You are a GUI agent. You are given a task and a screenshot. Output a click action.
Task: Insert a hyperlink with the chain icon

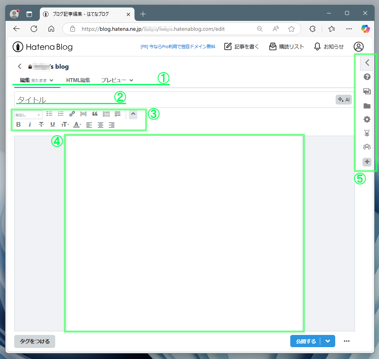tap(72, 114)
